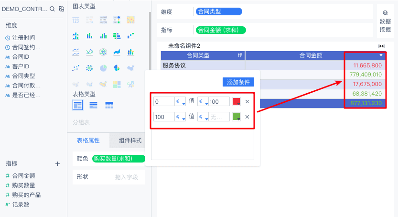Open the 合同类型 dimension pill menu
The height and width of the screenshot is (217, 398).
[x=219, y=11]
